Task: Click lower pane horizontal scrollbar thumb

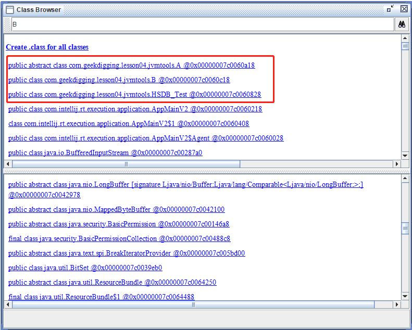Action: click(x=193, y=305)
